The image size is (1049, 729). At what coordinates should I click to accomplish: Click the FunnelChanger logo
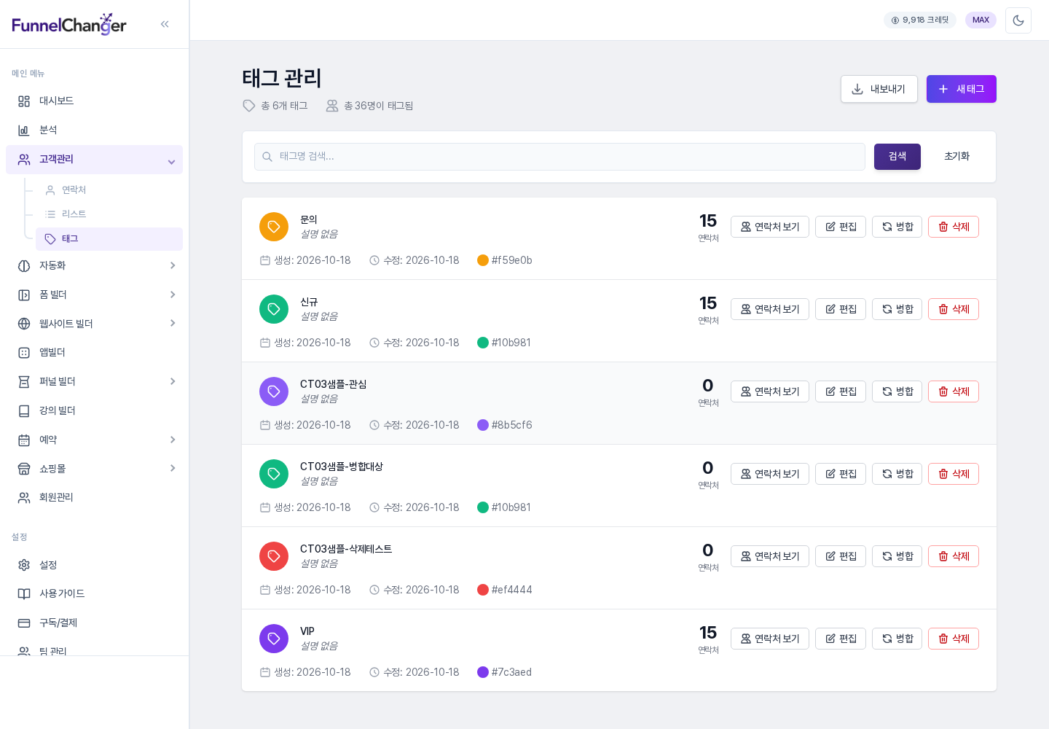[x=69, y=24]
